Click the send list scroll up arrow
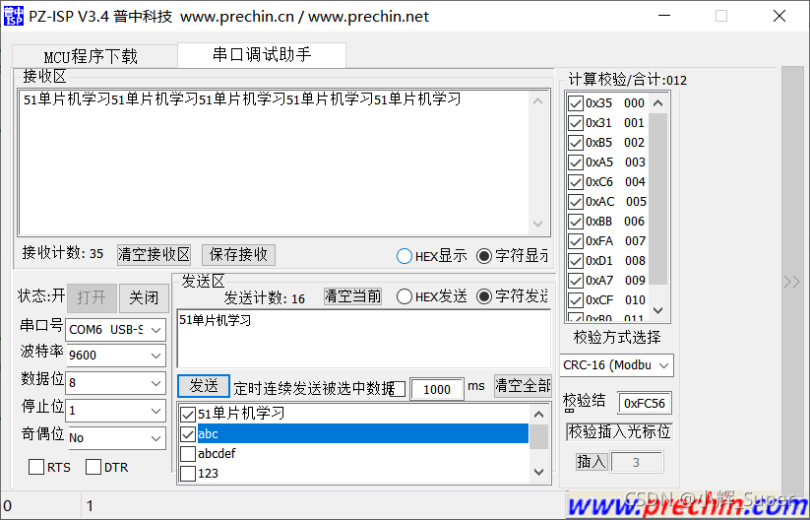The width and height of the screenshot is (810, 520). click(538, 414)
